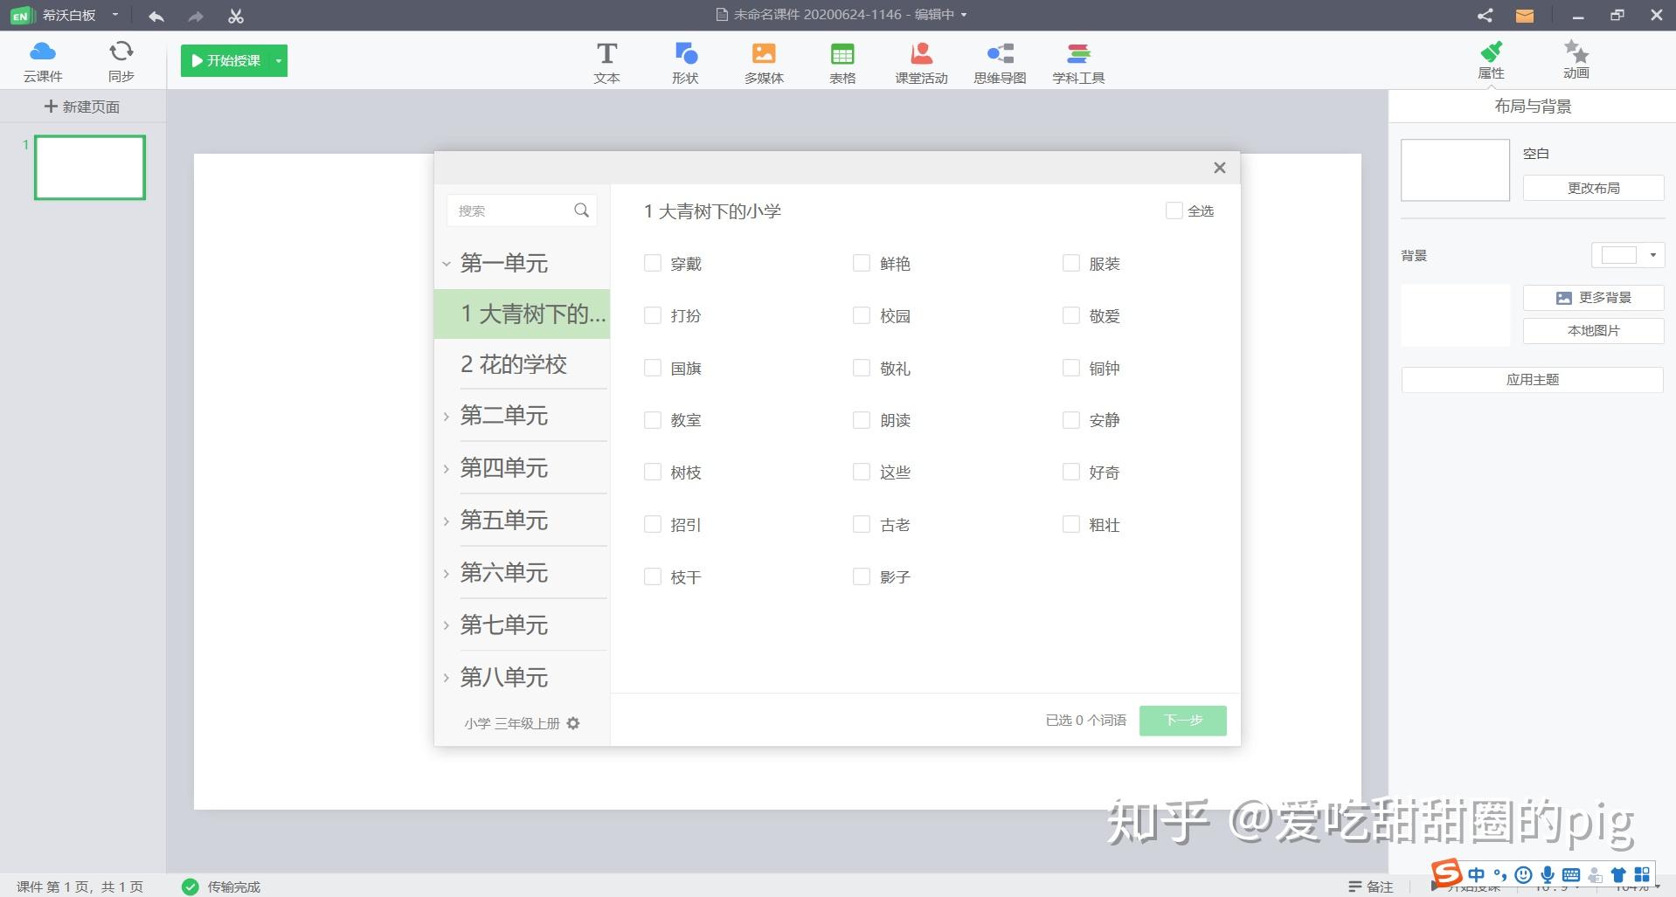The image size is (1676, 897).
Task: Open the Sogou soft keyboard icon
Action: click(1570, 874)
